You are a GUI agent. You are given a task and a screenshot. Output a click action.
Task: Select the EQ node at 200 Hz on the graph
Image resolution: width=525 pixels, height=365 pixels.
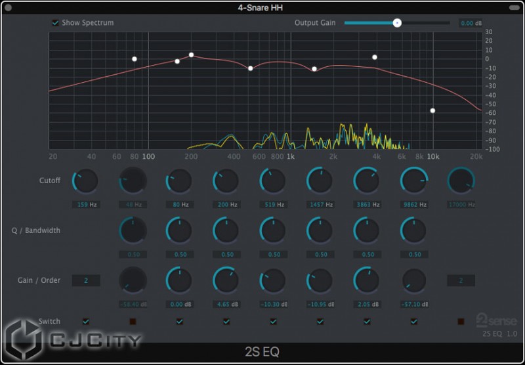click(x=191, y=55)
